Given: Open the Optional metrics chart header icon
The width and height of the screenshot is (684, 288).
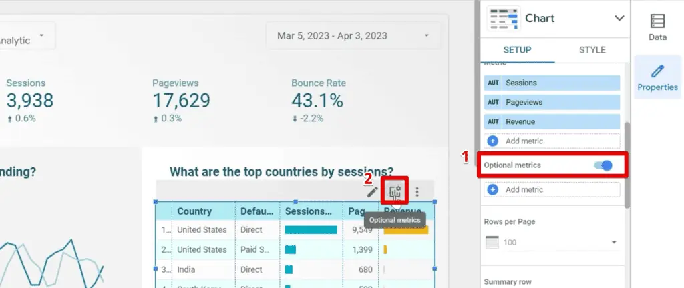Looking at the screenshot, I should pos(395,191).
